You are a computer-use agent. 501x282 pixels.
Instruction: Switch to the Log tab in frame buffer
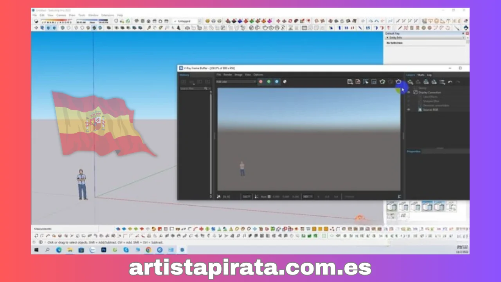[x=429, y=75]
